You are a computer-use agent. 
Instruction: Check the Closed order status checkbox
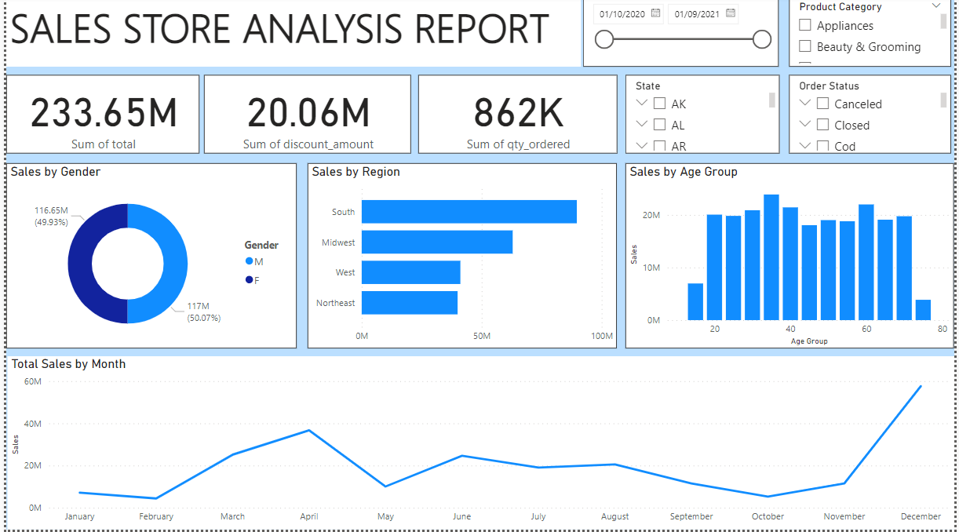pyautogui.click(x=822, y=125)
